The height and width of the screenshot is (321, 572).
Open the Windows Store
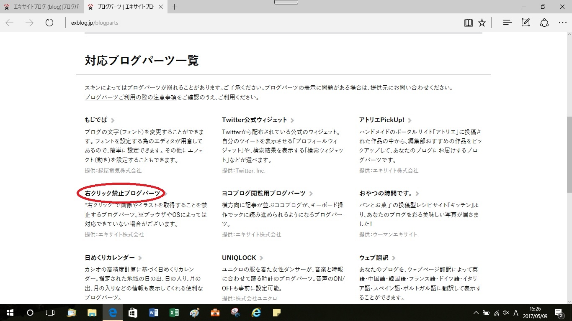pyautogui.click(x=133, y=313)
